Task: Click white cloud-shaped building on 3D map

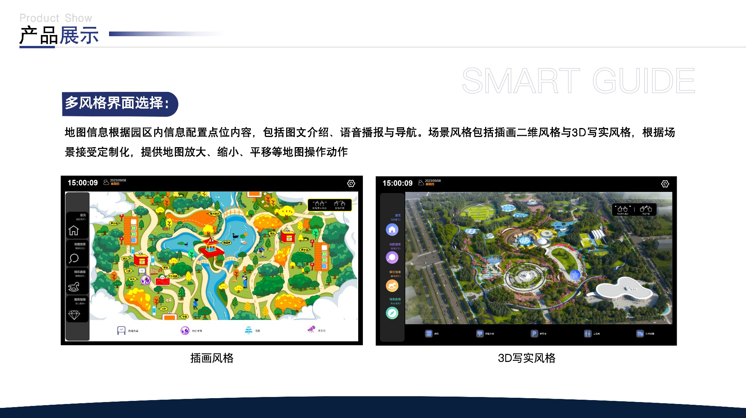Action: 625,290
